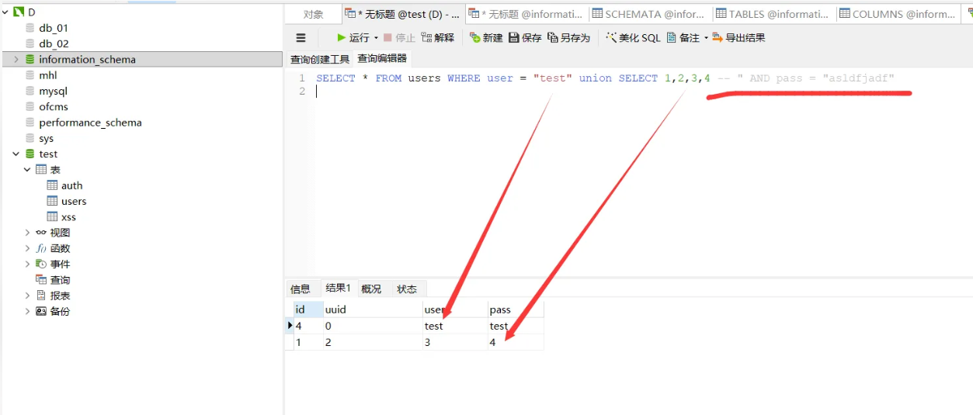Open the 结果1 result tab
This screenshot has width=973, height=415.
tap(338, 288)
